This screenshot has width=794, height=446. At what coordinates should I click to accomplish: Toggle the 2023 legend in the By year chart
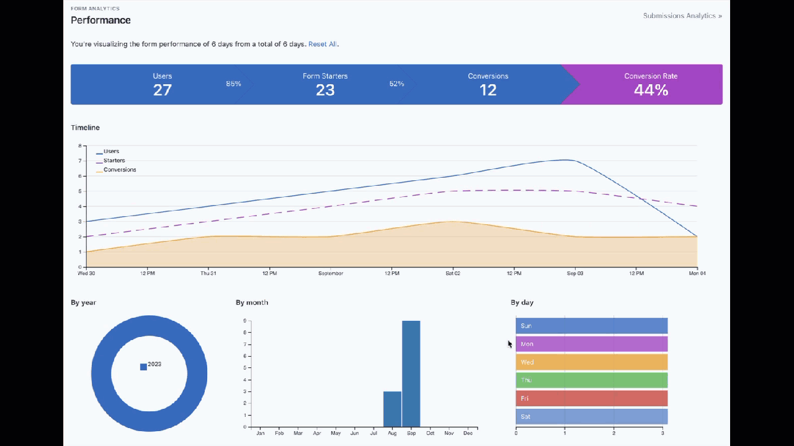tap(151, 364)
